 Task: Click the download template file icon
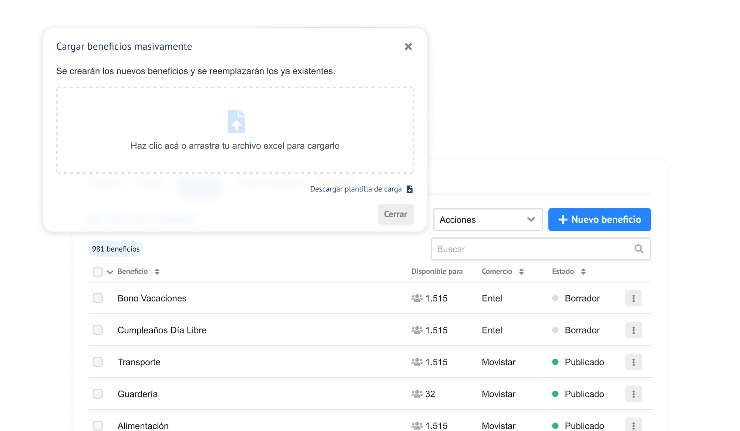click(x=410, y=189)
